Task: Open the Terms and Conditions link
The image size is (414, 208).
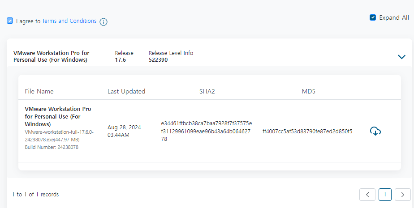Action: [69, 21]
